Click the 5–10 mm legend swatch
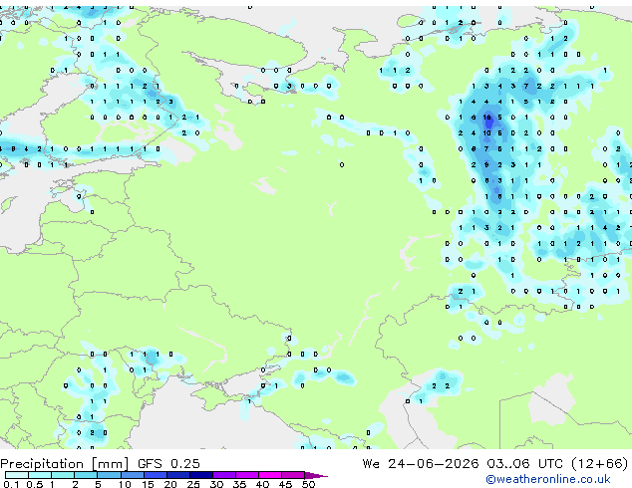Image resolution: width=632 pixels, height=488 pixels. click(109, 475)
